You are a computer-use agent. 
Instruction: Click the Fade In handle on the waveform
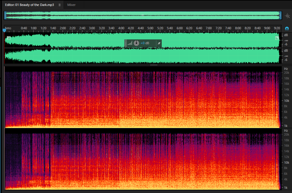[9, 38]
